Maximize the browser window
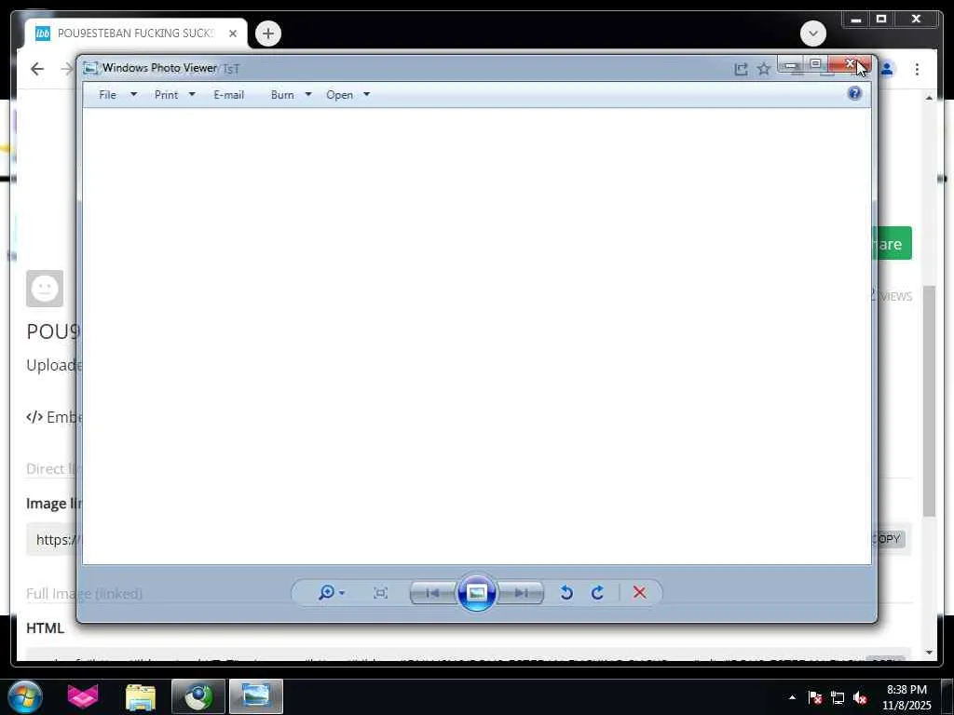The height and width of the screenshot is (715, 954). click(x=881, y=20)
